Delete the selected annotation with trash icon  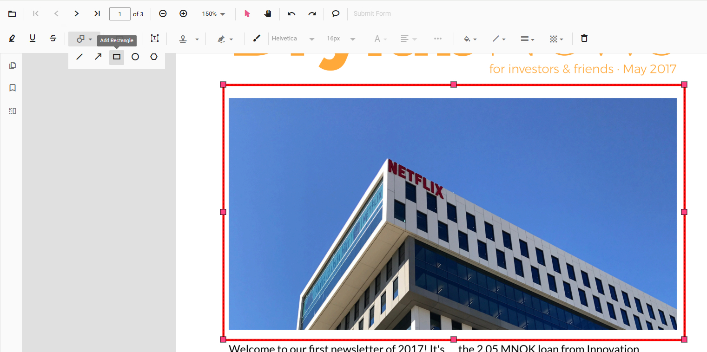click(x=584, y=39)
